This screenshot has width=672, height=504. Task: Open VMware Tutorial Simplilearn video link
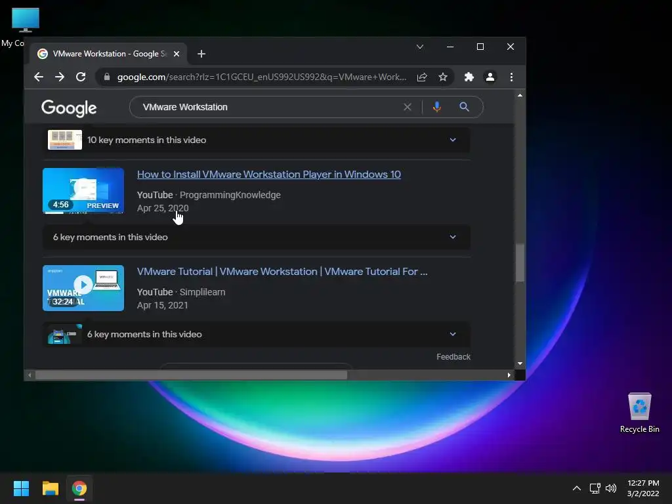coord(282,272)
